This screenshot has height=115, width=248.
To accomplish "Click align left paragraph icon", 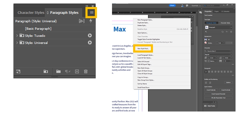I will [206, 72].
